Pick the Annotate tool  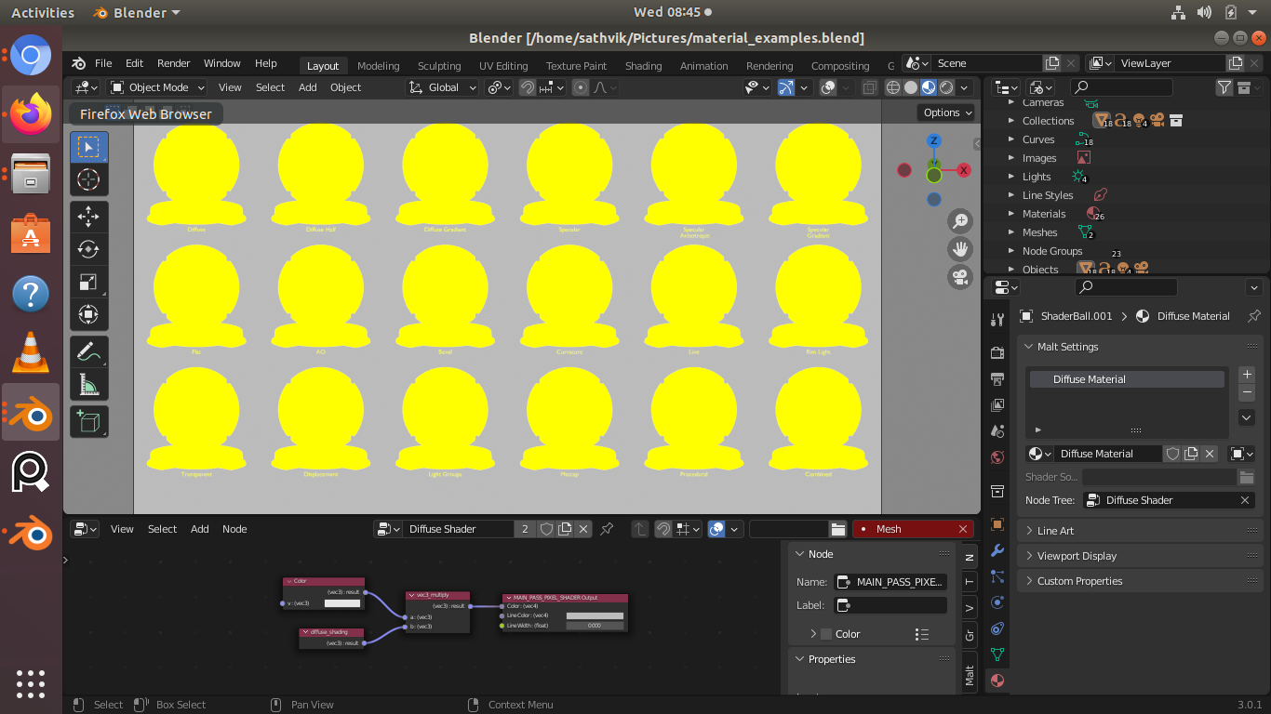pos(88,351)
